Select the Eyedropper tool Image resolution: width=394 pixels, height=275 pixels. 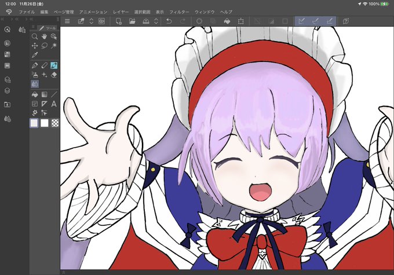[x=35, y=55]
